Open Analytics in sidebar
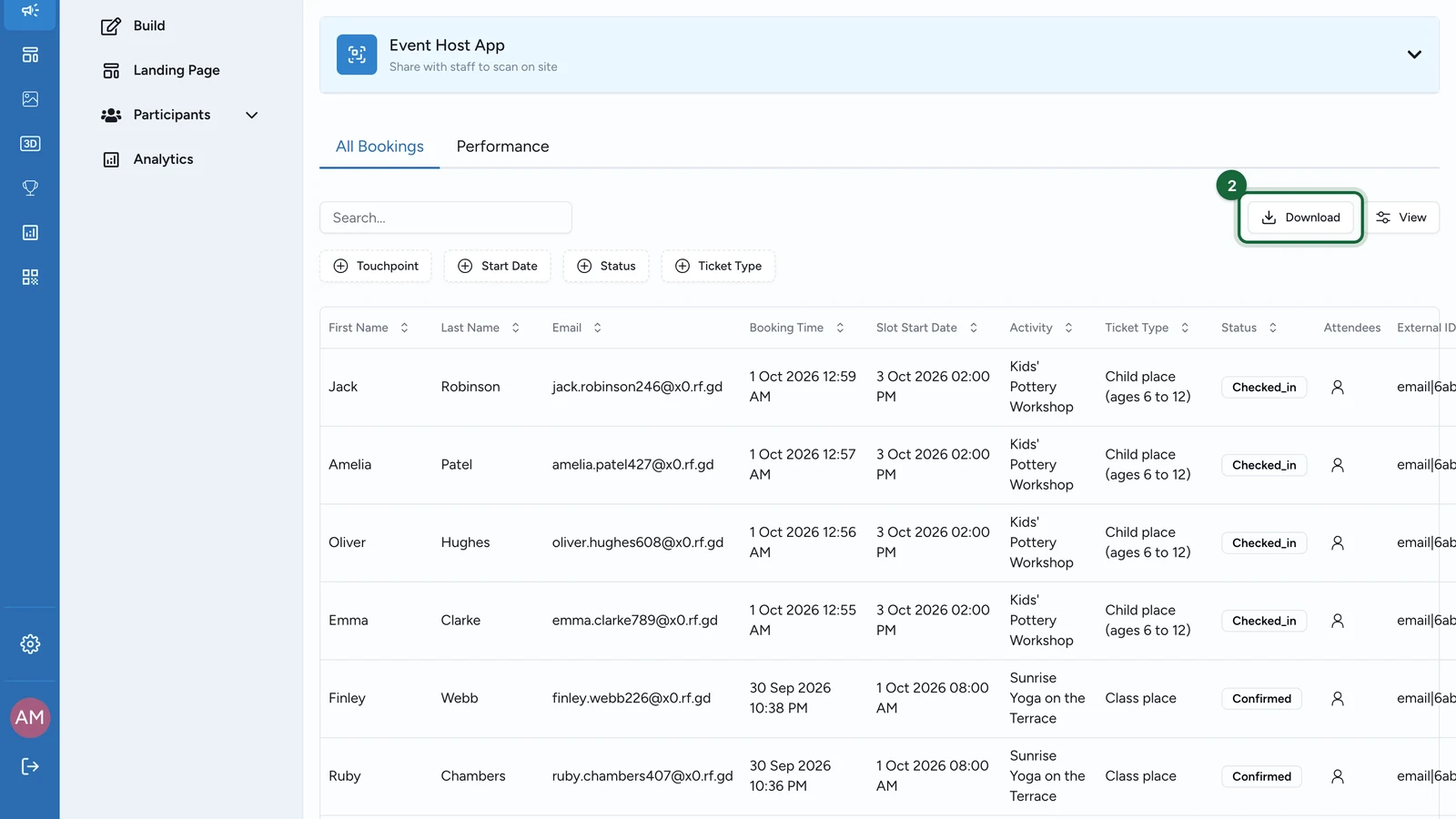 point(147,159)
